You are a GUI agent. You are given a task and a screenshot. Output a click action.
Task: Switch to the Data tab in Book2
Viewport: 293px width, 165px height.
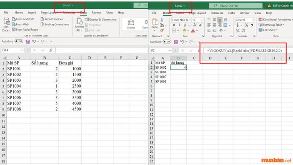(x=231, y=13)
